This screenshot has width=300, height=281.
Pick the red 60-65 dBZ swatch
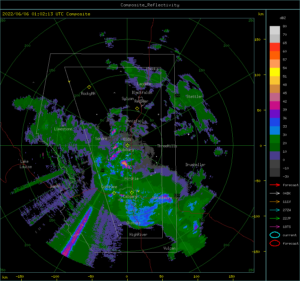pyautogui.click(x=275, y=47)
